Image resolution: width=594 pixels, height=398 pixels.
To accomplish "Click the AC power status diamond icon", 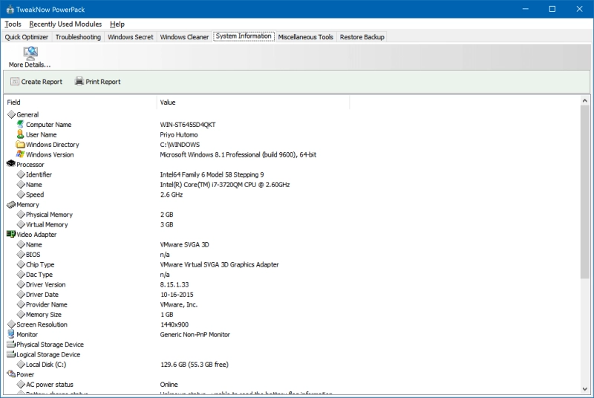I will pos(21,385).
